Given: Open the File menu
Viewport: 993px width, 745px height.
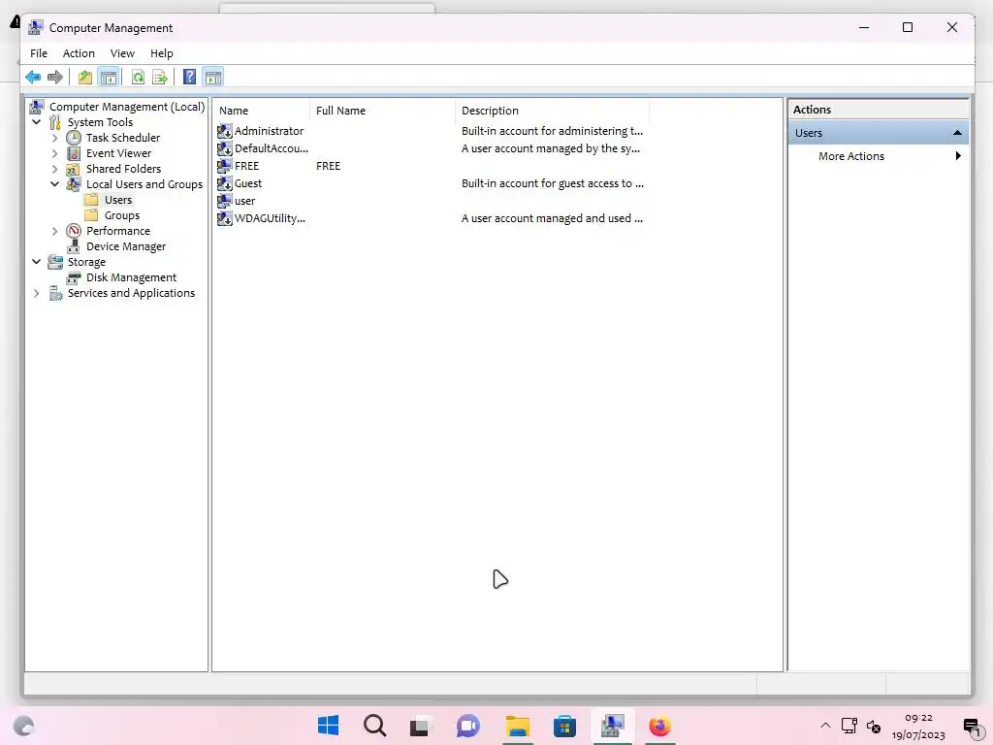Looking at the screenshot, I should [39, 53].
